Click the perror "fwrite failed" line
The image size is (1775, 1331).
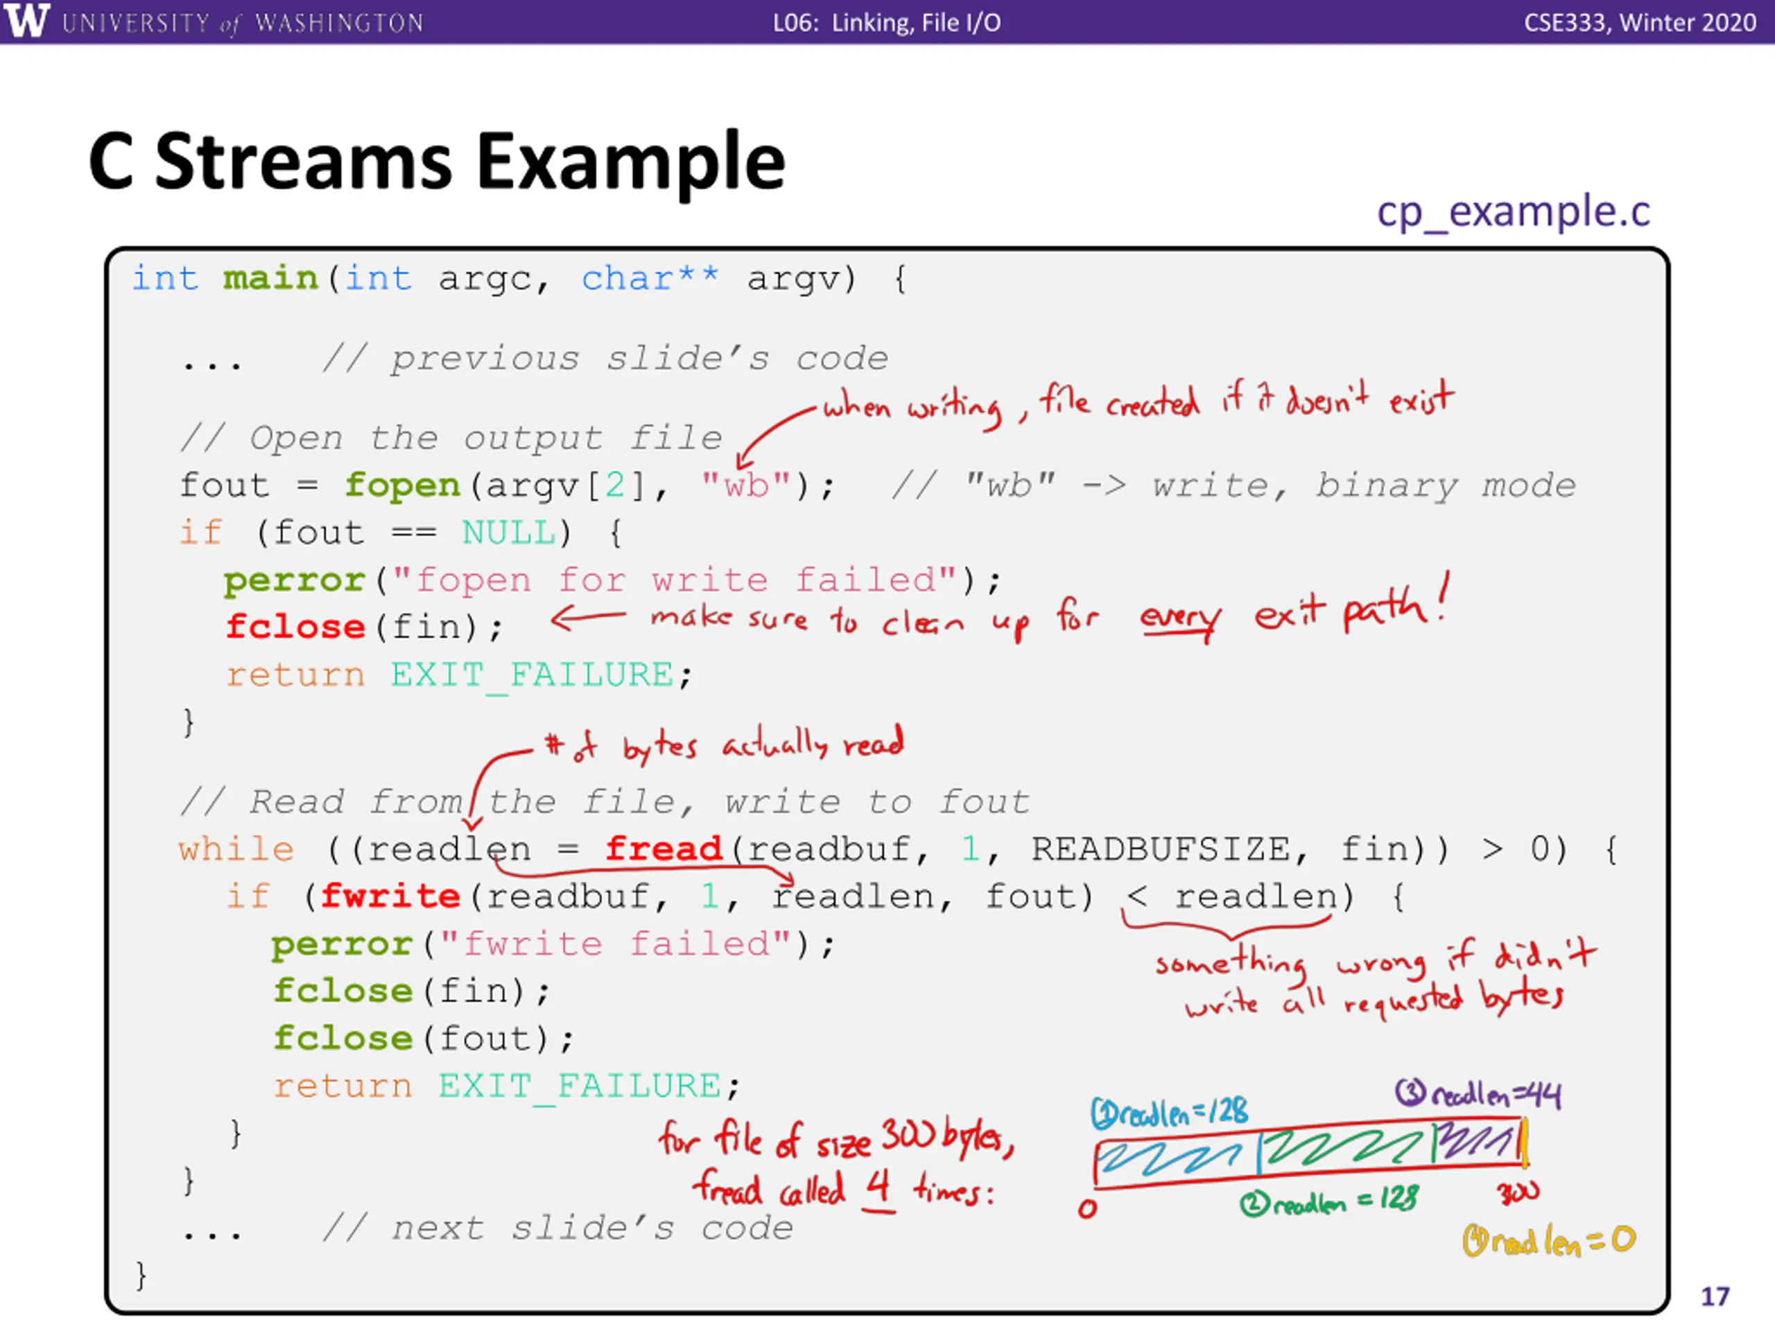tap(553, 944)
